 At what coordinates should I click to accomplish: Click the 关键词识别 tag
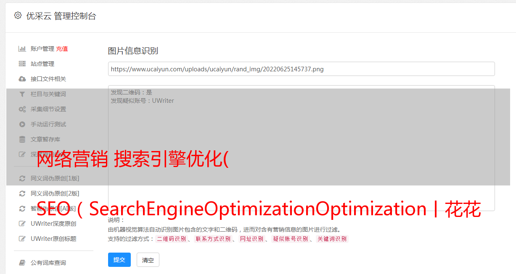pyautogui.click(x=332, y=239)
